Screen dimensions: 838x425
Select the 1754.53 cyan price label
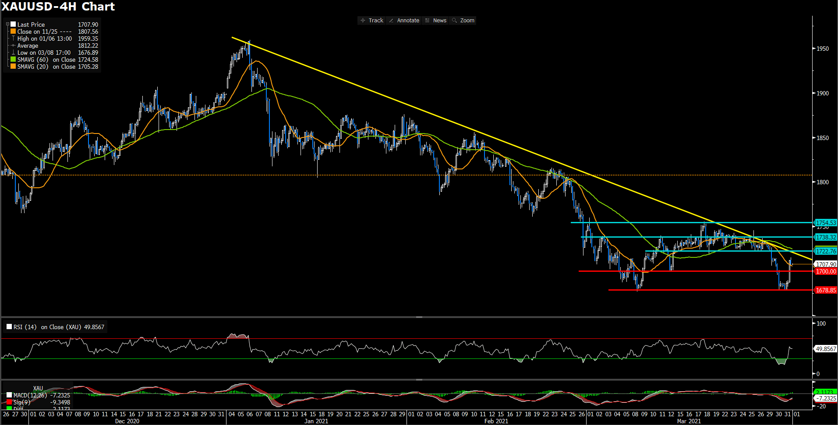pos(826,223)
